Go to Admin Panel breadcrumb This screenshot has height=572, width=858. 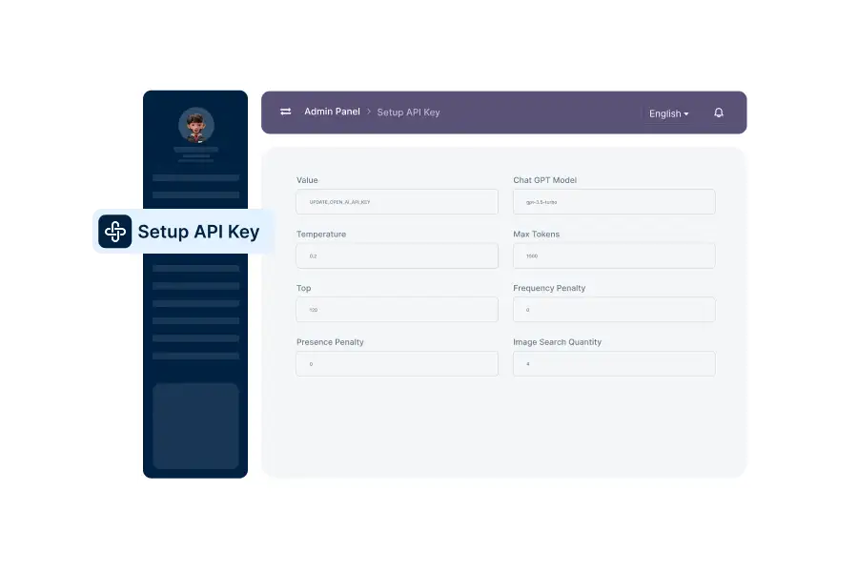tap(332, 112)
